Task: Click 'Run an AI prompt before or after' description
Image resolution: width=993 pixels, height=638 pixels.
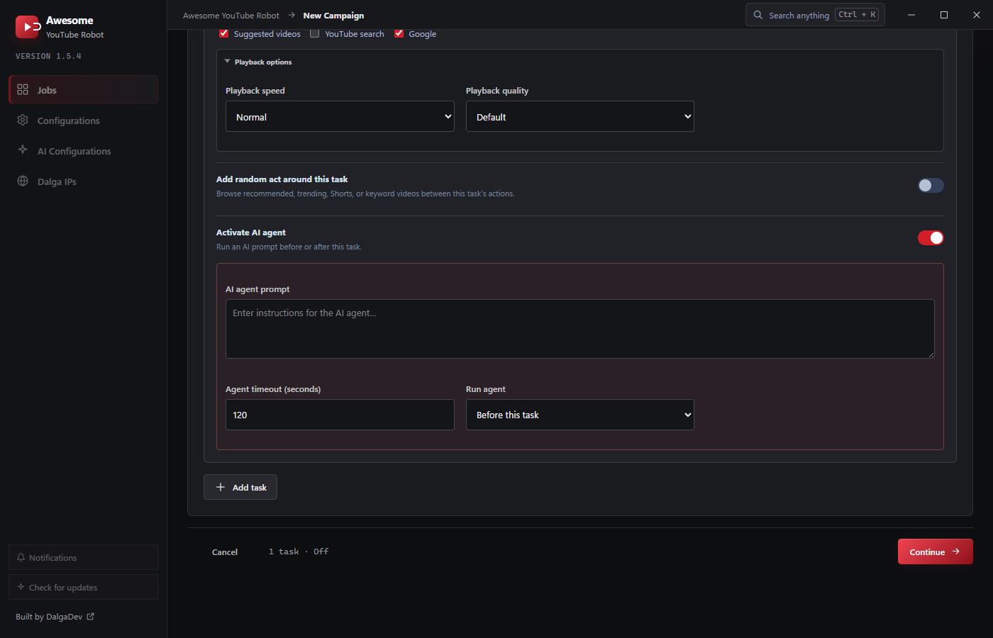Action: coord(289,247)
